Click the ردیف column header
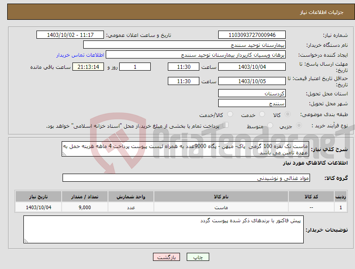This screenshot has width=355, height=269. (x=341, y=197)
